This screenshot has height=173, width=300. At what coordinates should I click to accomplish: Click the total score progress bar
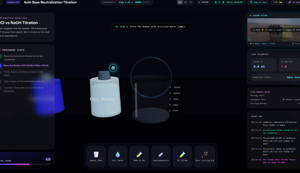pyautogui.click(x=25, y=164)
